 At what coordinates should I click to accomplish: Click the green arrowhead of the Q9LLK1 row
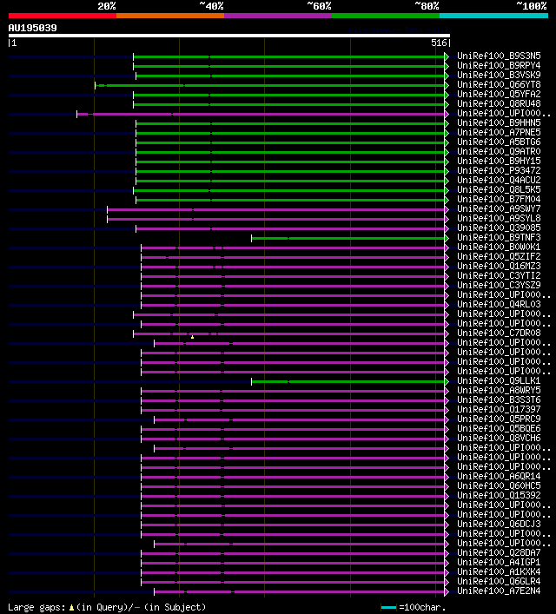pyautogui.click(x=447, y=381)
